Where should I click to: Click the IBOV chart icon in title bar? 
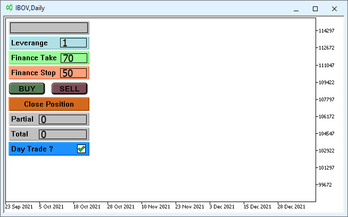click(9, 7)
